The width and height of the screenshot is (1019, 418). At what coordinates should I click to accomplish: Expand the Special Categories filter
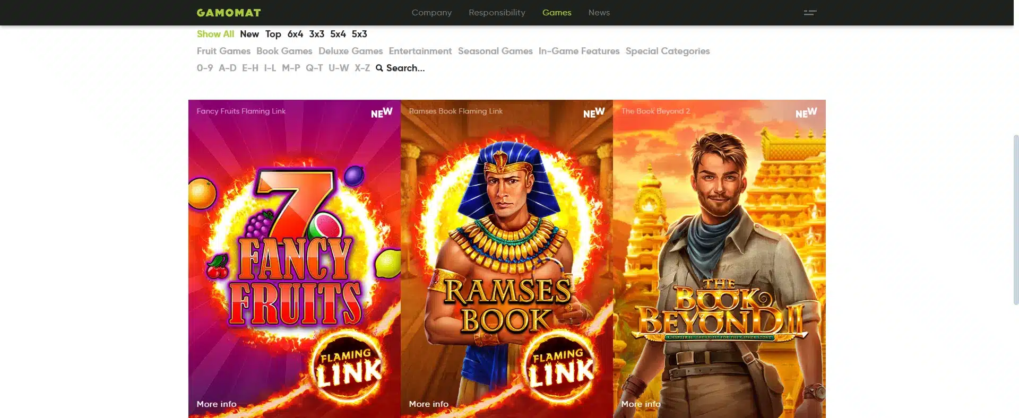668,51
